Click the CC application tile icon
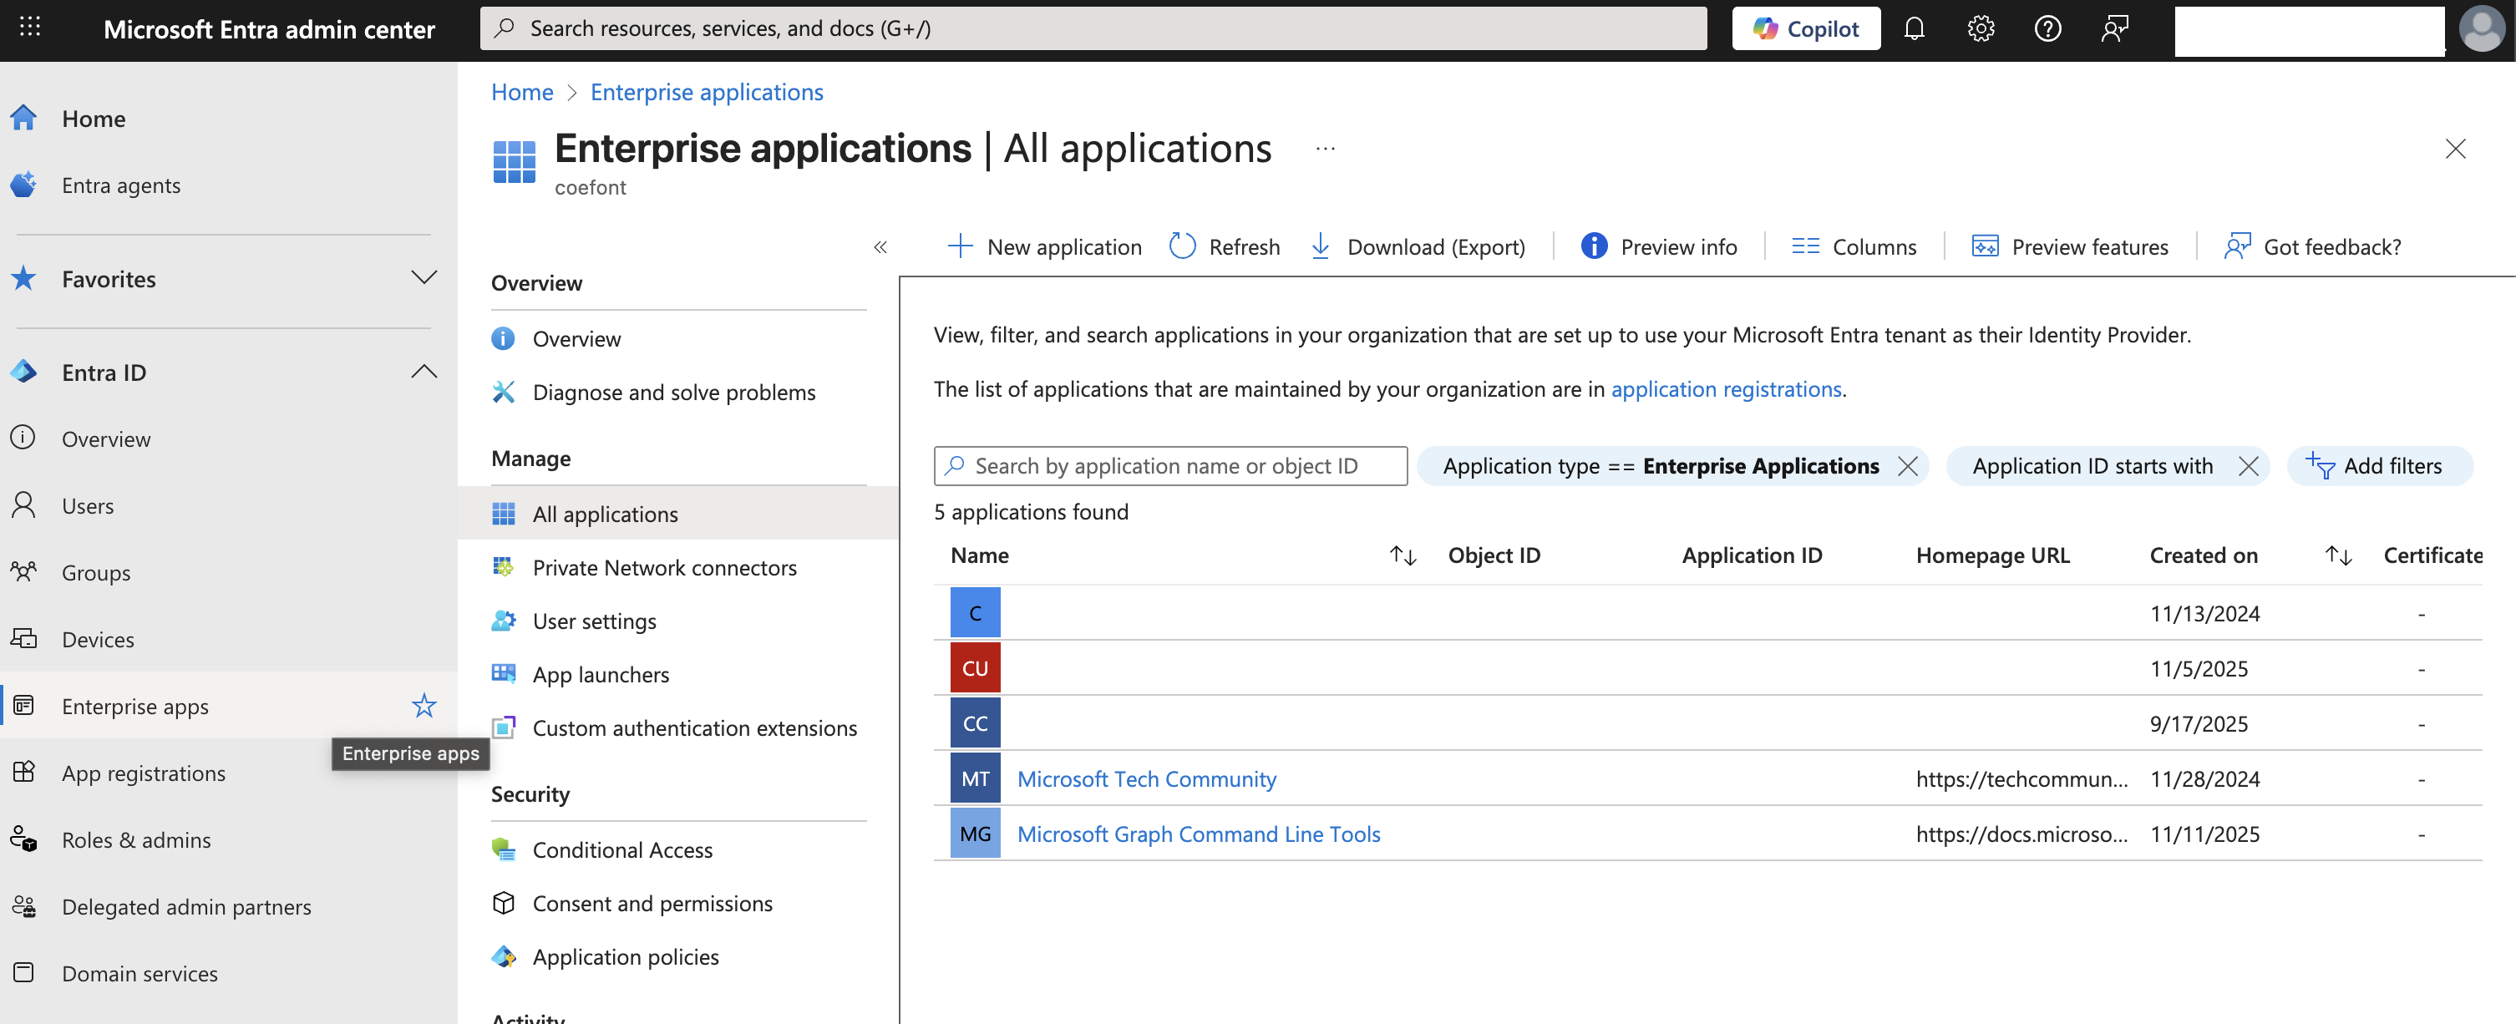 coord(975,723)
